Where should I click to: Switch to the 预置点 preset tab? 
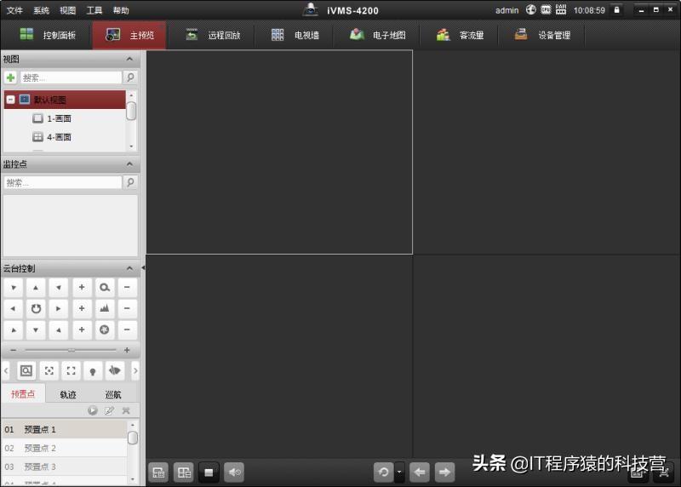tap(23, 394)
